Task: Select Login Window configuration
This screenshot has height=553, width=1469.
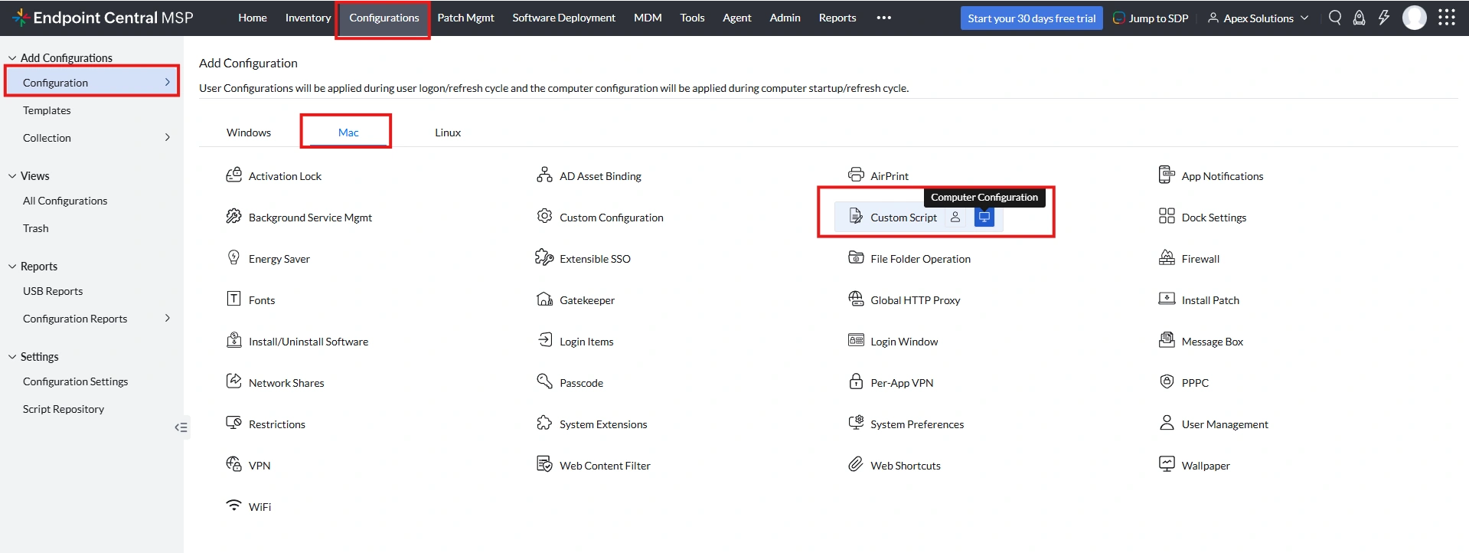Action: [x=893, y=341]
